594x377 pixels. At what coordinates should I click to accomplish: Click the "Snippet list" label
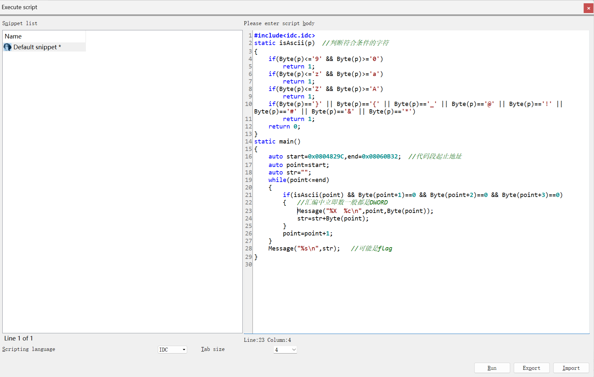20,23
